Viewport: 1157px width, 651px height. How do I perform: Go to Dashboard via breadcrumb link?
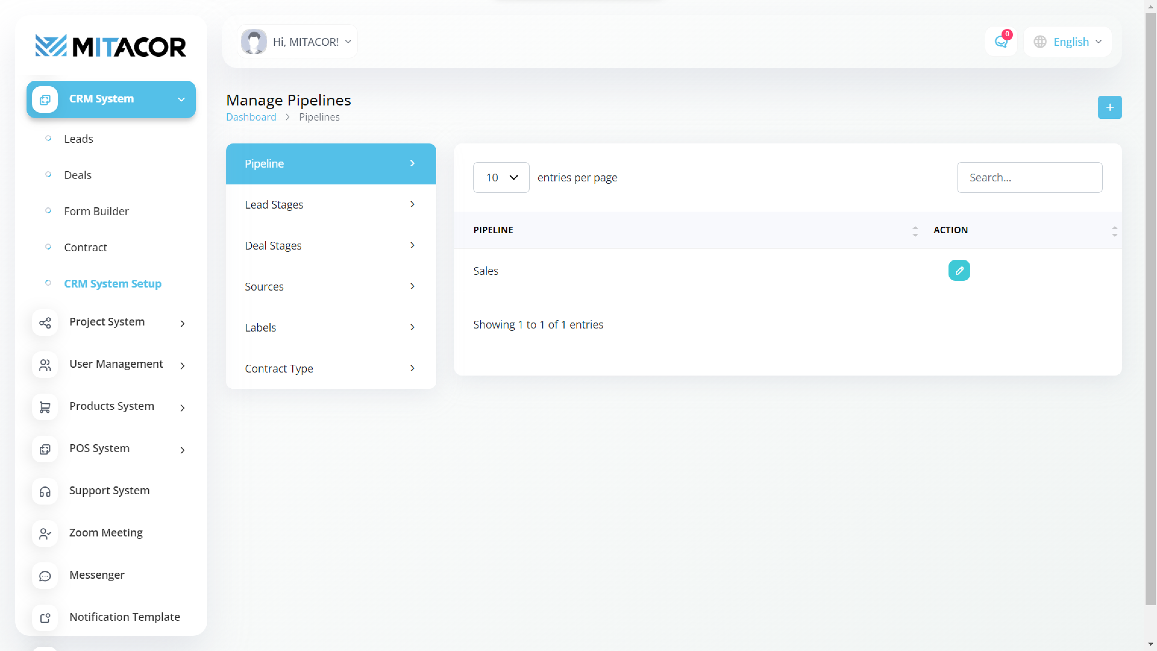coord(251,117)
